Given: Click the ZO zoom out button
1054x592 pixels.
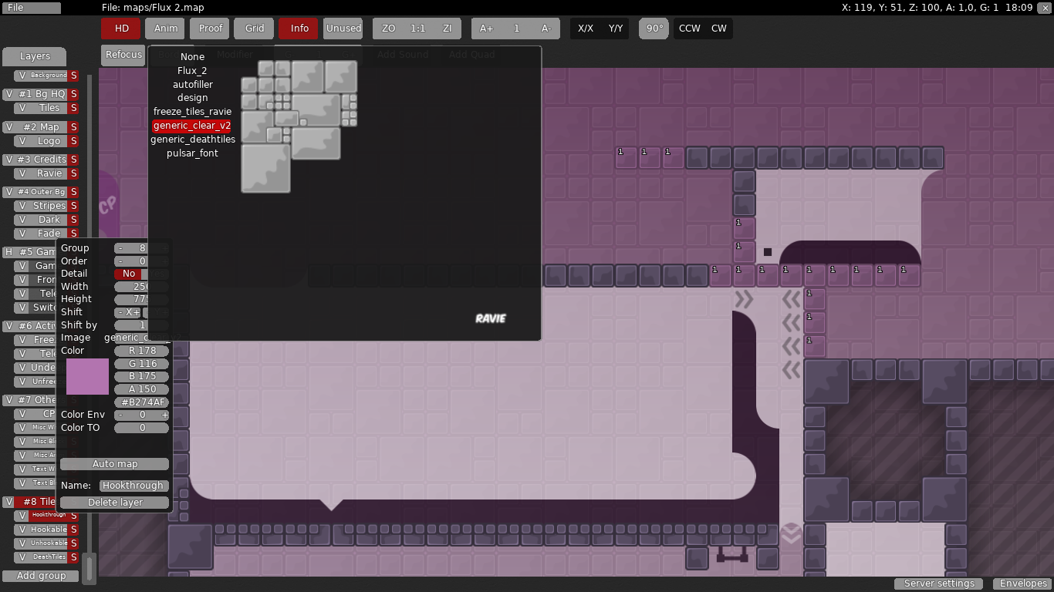Looking at the screenshot, I should tap(388, 29).
